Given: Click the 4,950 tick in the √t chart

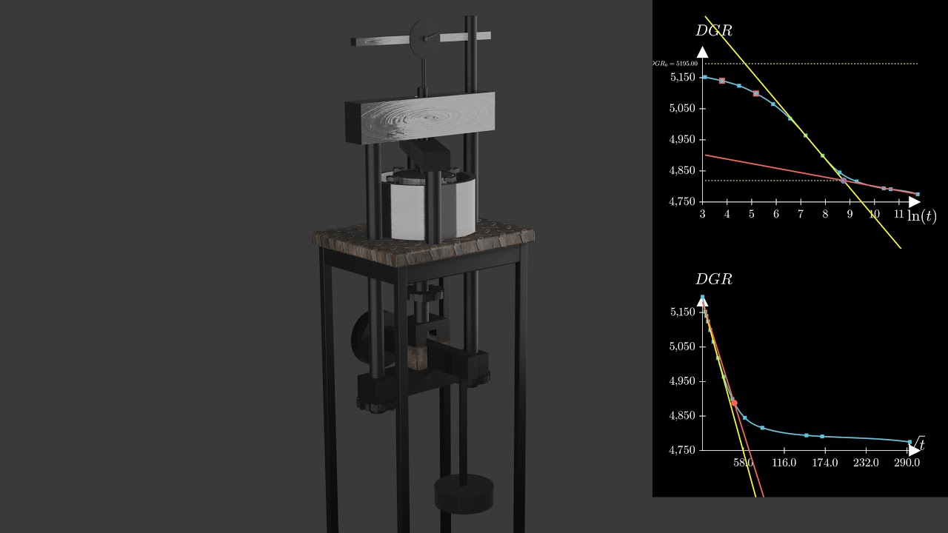Looking at the screenshot, I should click(683, 381).
